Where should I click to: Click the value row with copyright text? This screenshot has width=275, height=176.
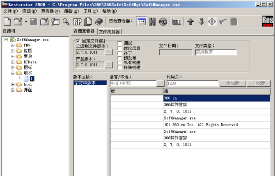coord(217,125)
